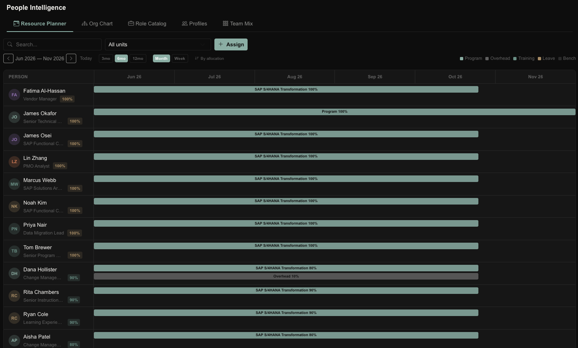This screenshot has height=348, width=578.
Task: Click Lin Zhang's LZ avatar
Action: pyautogui.click(x=14, y=162)
